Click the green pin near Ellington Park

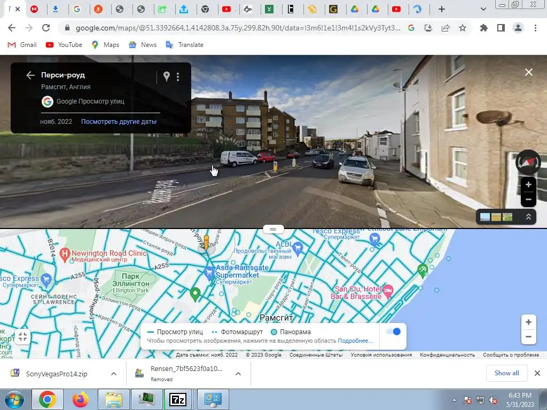(x=196, y=294)
